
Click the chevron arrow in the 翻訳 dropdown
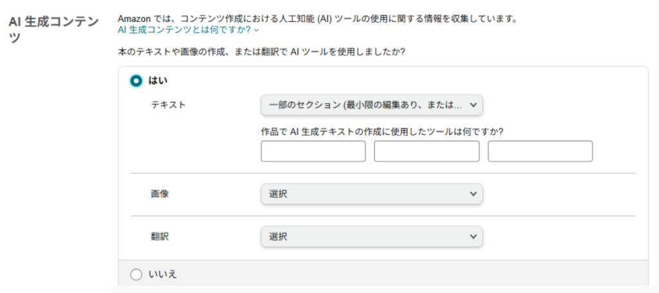pos(474,236)
